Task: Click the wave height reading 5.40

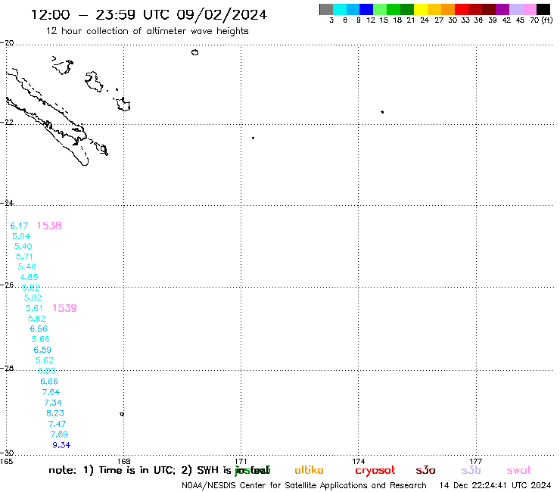Action: (23, 246)
